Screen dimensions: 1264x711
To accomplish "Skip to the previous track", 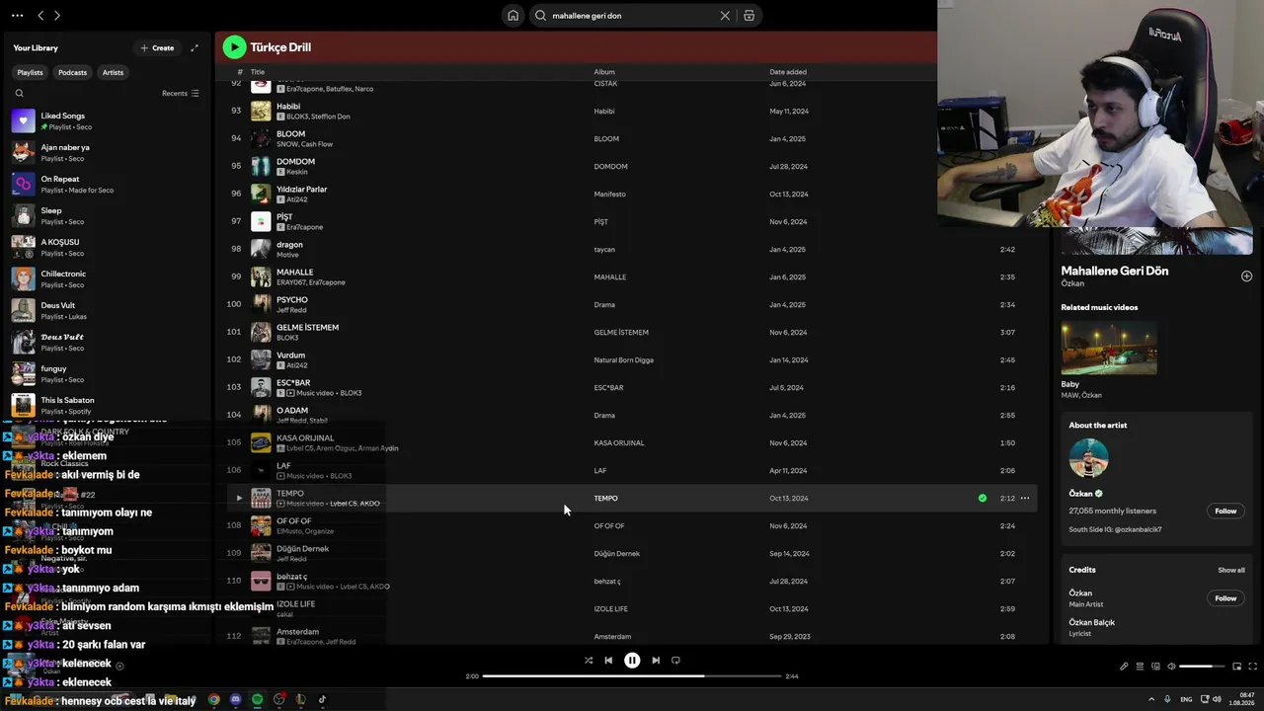I will click(608, 661).
